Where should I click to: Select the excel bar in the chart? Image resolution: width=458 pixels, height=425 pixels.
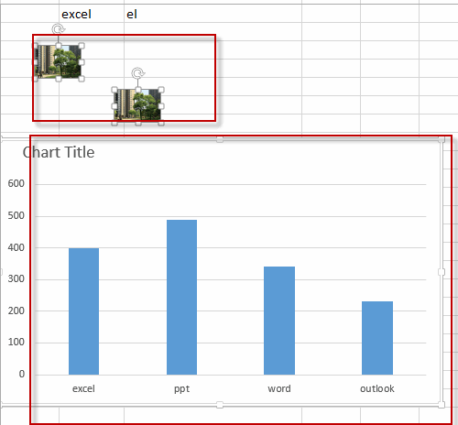coord(83,311)
